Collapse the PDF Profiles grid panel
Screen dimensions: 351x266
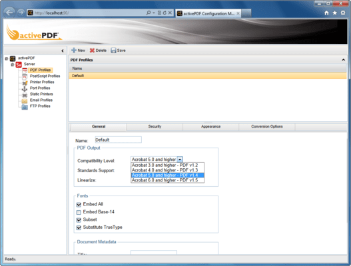click(x=343, y=60)
